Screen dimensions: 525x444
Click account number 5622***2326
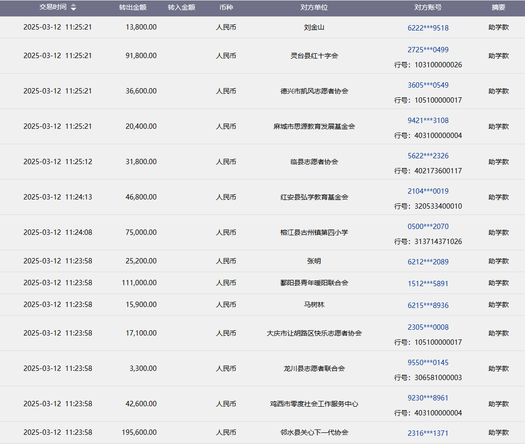(428, 155)
